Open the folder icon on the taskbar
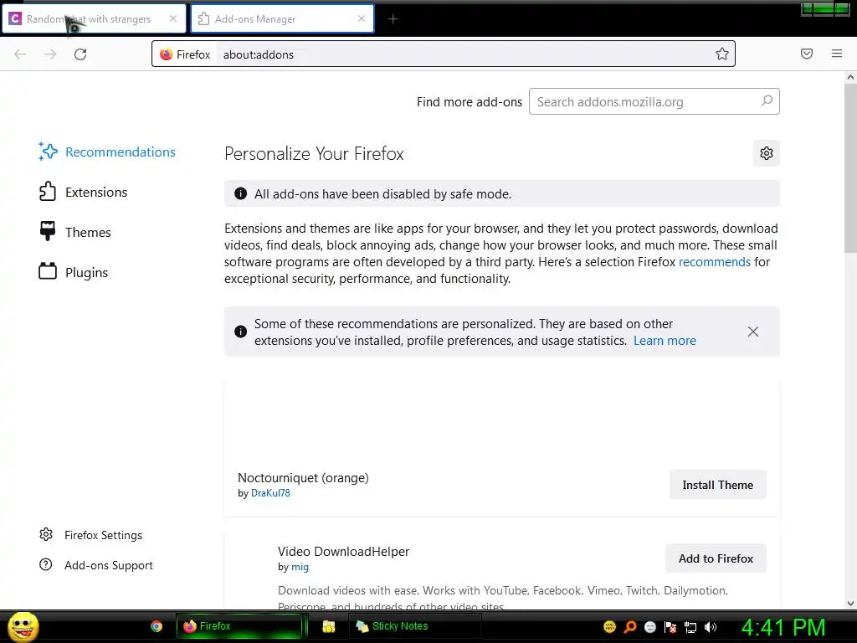 [328, 626]
